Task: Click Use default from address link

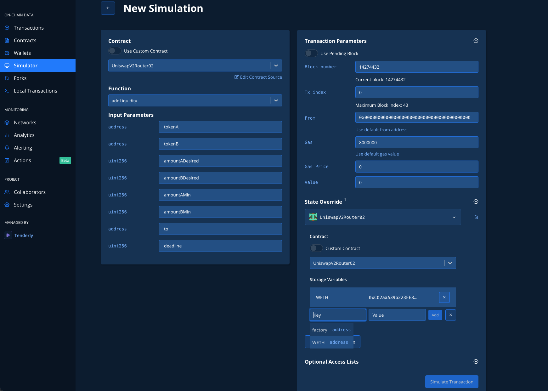Action: (x=381, y=130)
